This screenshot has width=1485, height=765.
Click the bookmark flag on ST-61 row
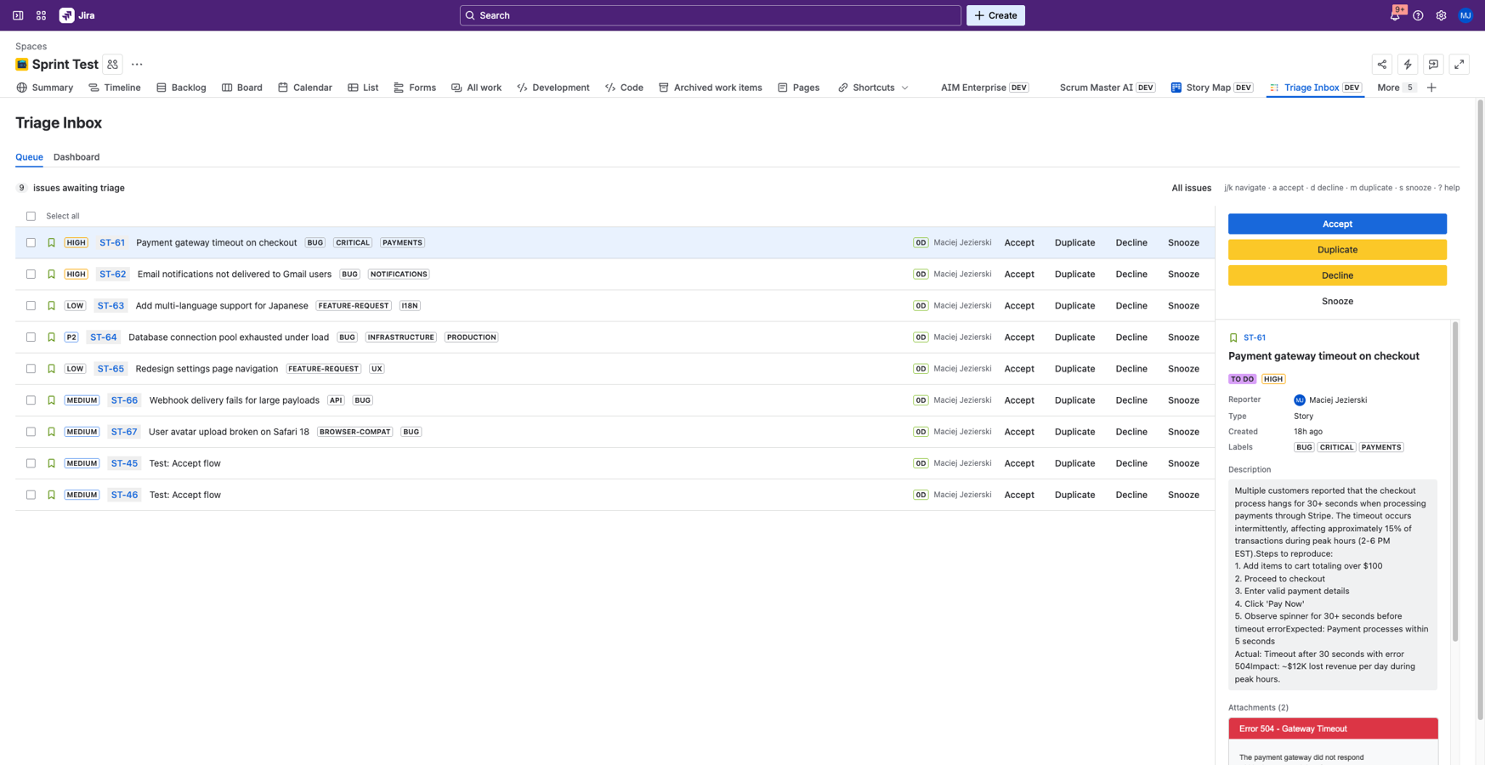tap(51, 242)
